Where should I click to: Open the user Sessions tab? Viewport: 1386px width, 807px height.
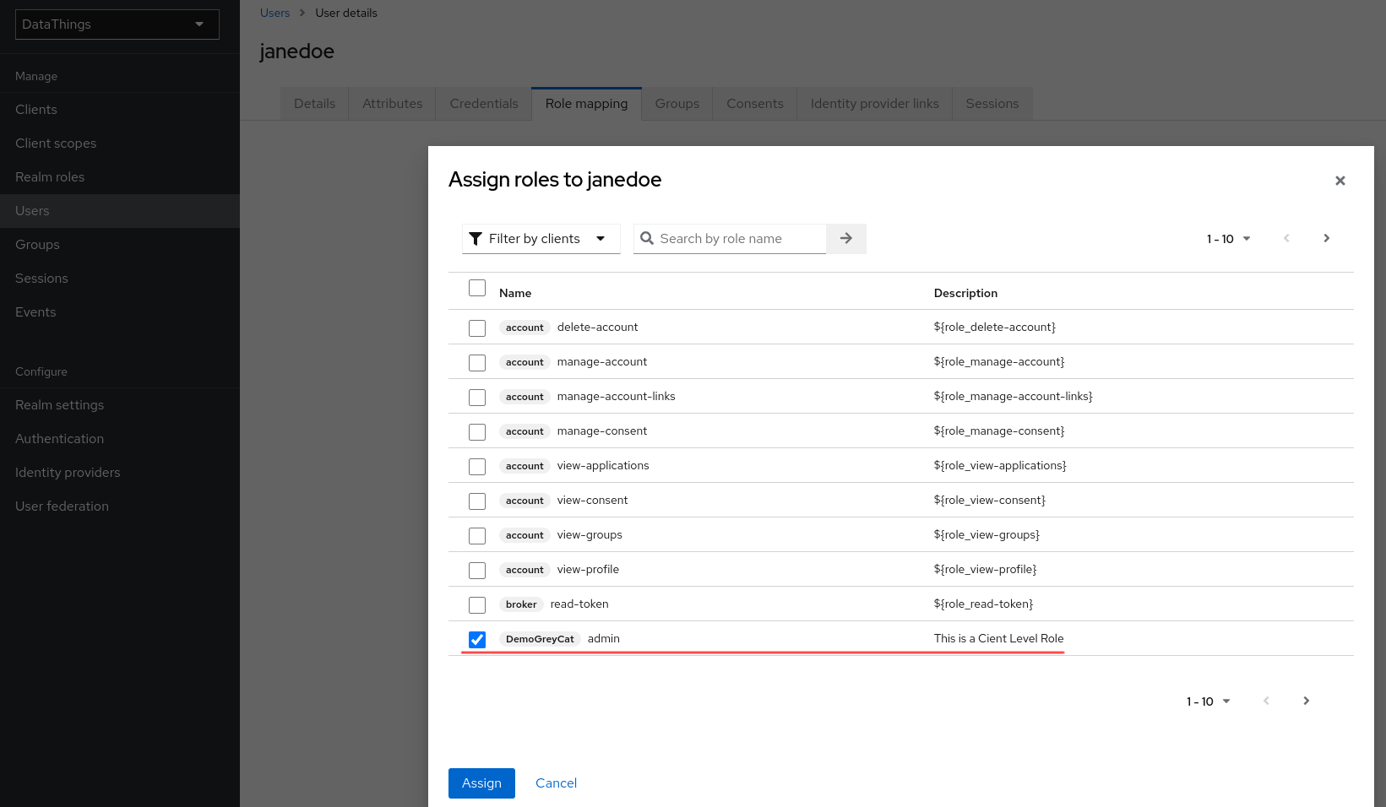[992, 104]
